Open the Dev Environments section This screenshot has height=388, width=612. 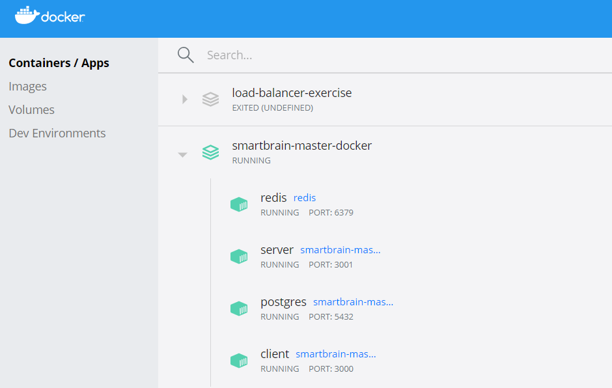pyautogui.click(x=57, y=133)
